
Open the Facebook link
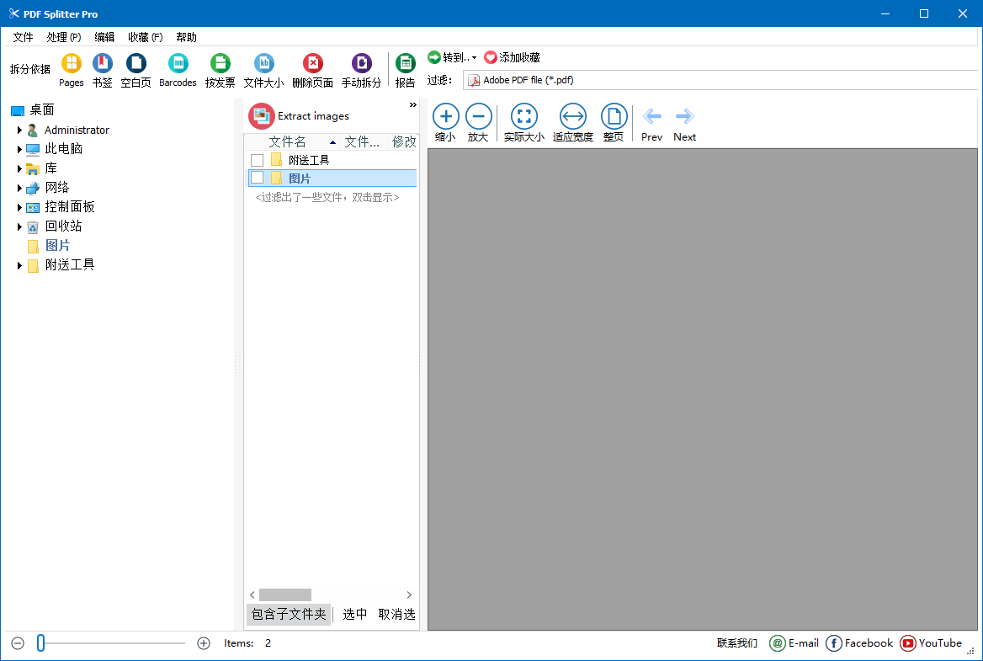tap(859, 643)
